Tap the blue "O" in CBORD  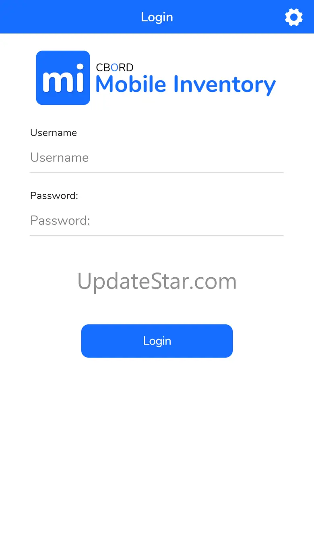[115, 67]
